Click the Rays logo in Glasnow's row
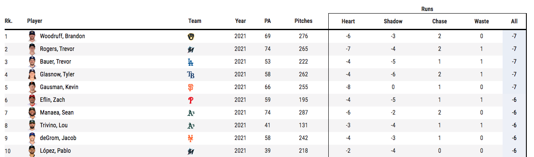The image size is (534, 157). 191,75
